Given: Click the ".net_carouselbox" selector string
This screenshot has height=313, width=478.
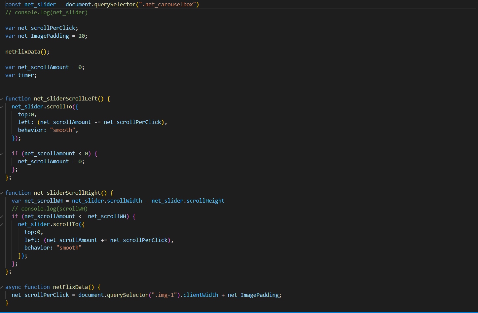Looking at the screenshot, I should (167, 4).
